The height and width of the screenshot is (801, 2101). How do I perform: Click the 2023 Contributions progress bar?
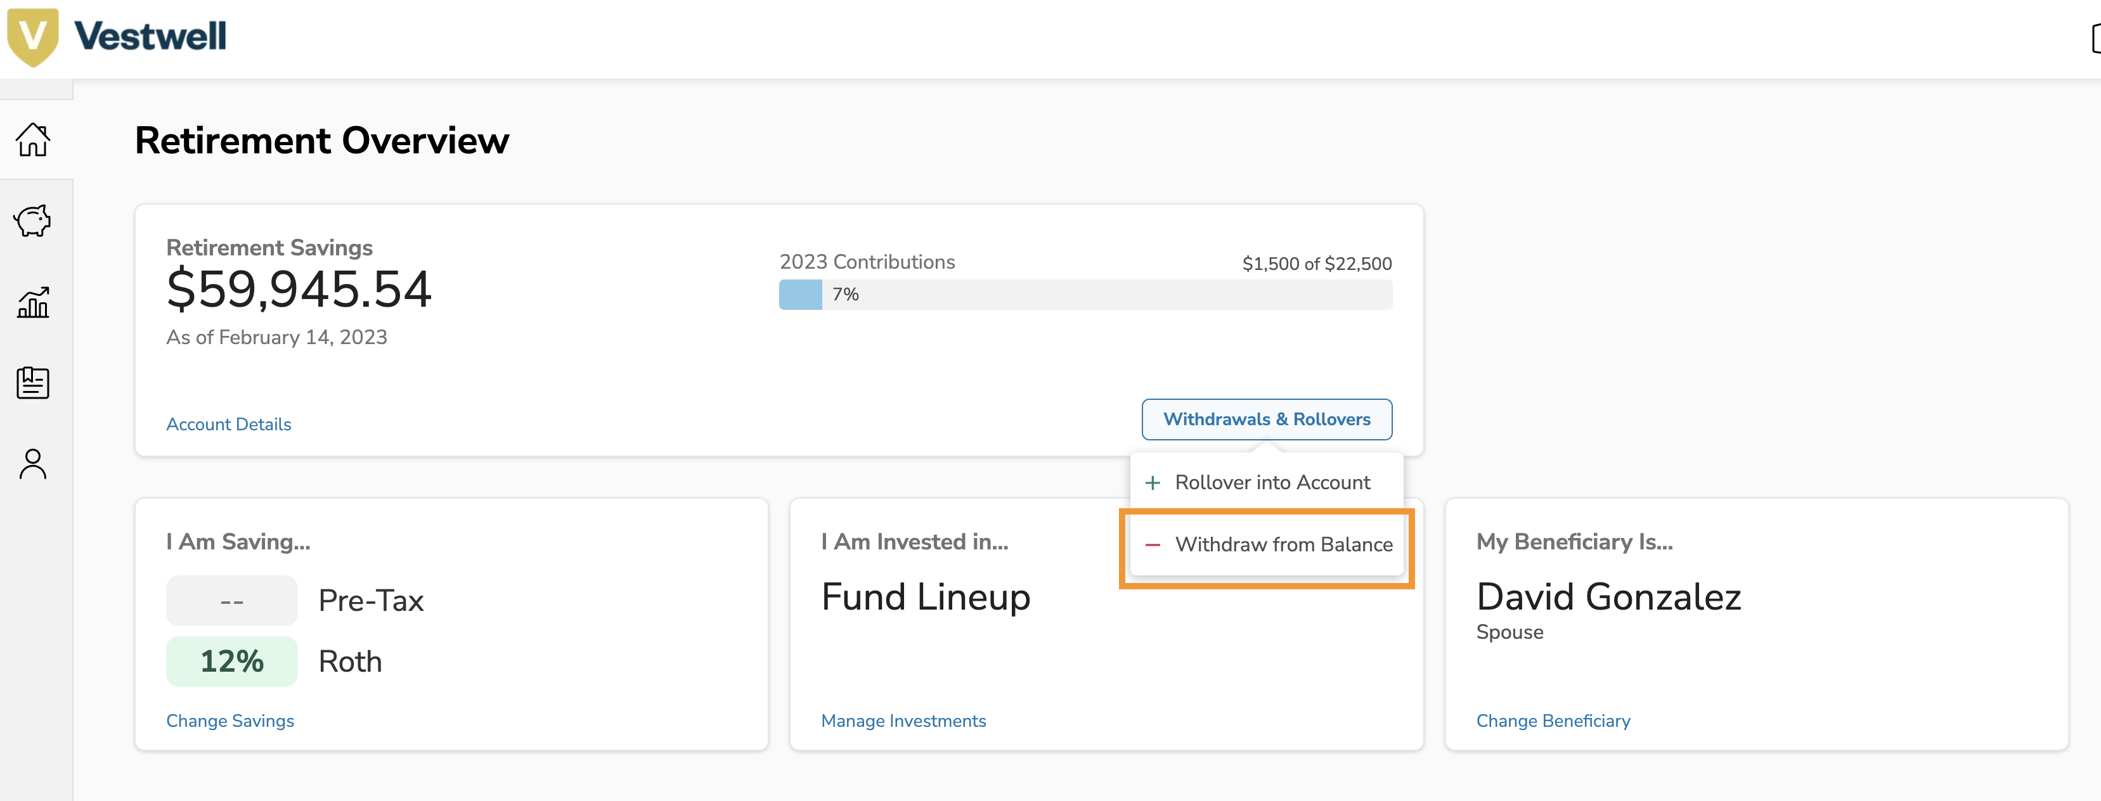click(1085, 294)
